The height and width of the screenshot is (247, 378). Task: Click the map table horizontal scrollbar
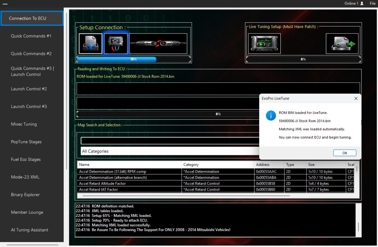click(x=186, y=196)
